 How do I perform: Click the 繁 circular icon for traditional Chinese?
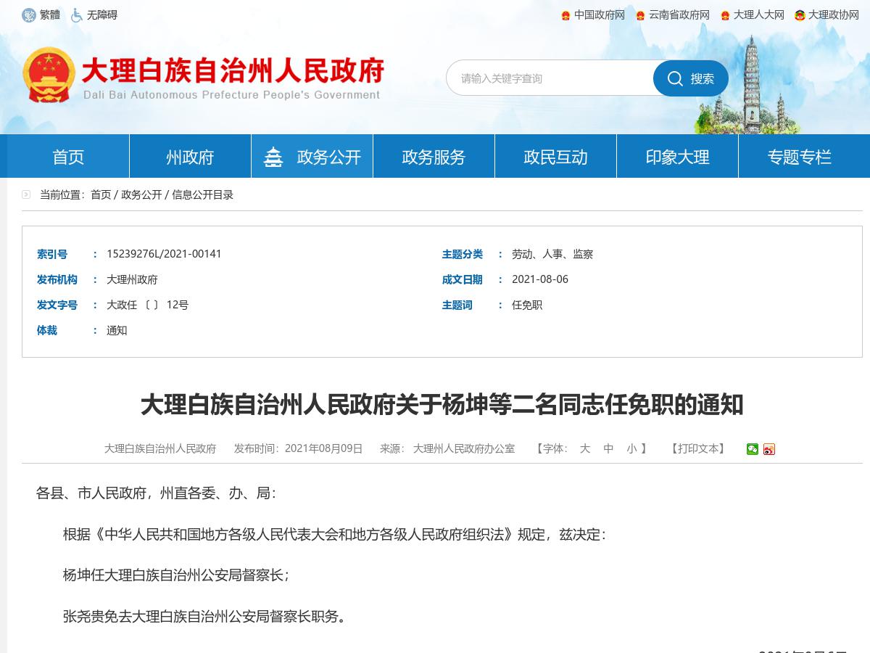tap(29, 15)
